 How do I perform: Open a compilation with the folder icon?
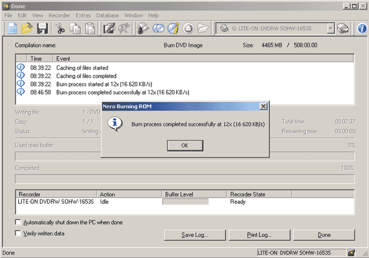pyautogui.click(x=27, y=28)
